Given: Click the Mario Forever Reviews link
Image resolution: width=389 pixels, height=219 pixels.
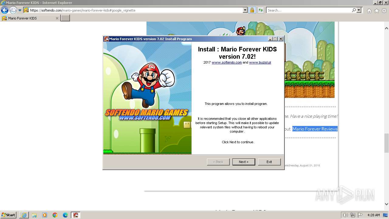Looking at the screenshot, I should tap(315, 129).
